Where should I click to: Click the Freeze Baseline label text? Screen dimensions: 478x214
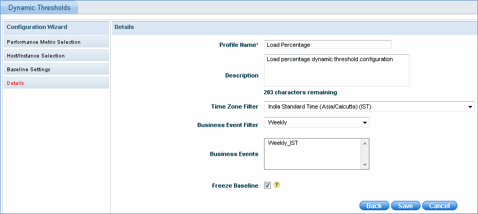click(x=235, y=186)
